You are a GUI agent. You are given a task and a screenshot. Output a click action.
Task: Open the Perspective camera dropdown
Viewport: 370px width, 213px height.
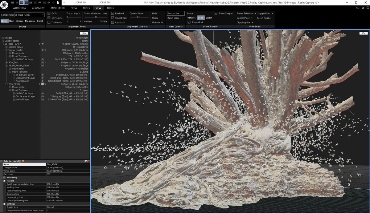pos(176,14)
